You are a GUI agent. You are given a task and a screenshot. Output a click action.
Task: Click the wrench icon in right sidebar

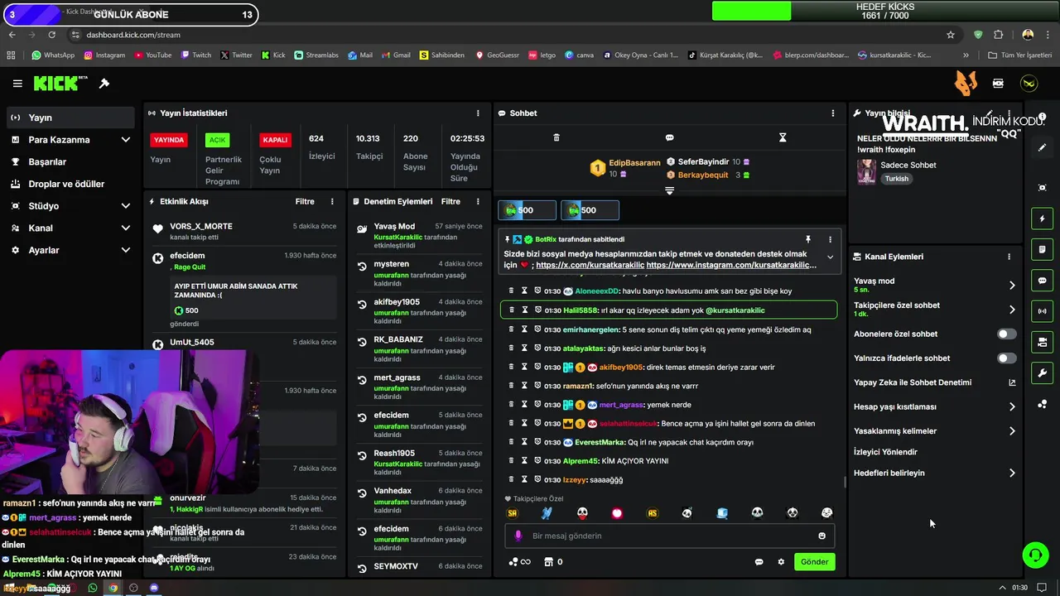1043,372
